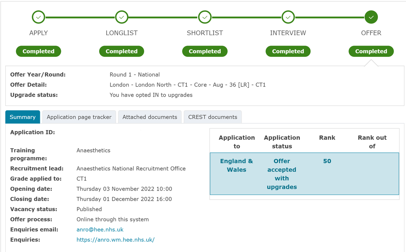The width and height of the screenshot is (406, 252).
Task: Click the Completed badge under LONGLIST
Action: (121, 51)
